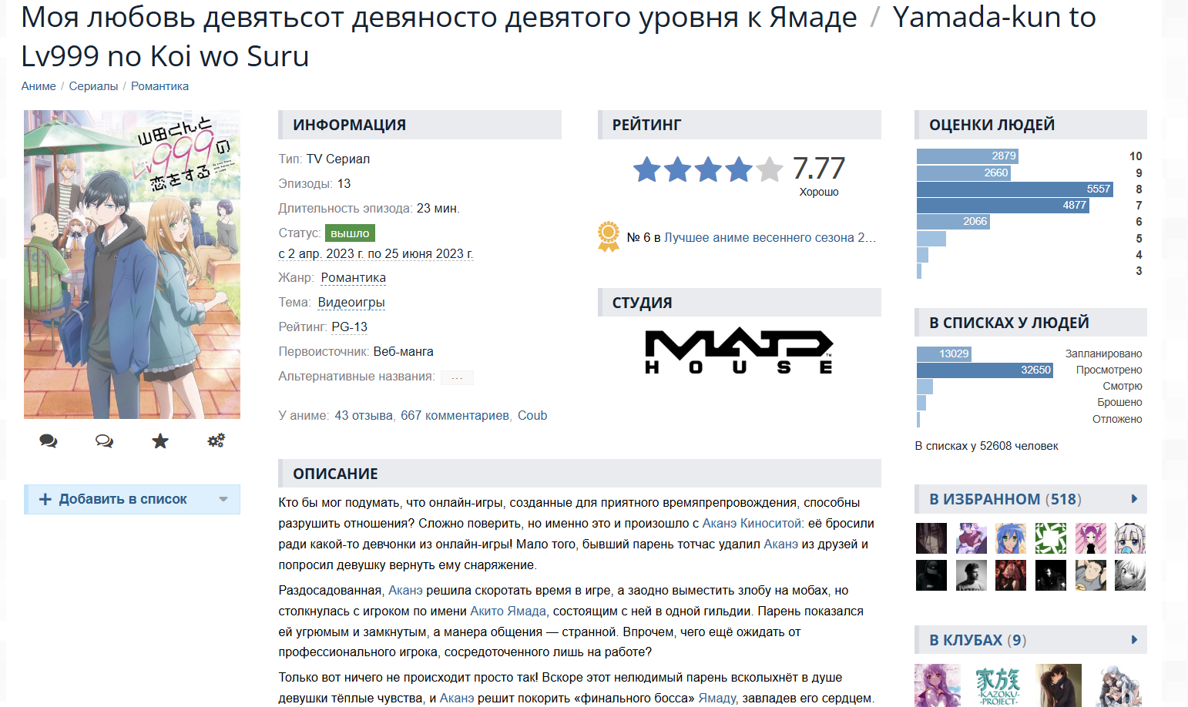Image resolution: width=1188 pixels, height=707 pixels.
Task: Click the plus icon in the add-to-list button
Action: tap(45, 499)
